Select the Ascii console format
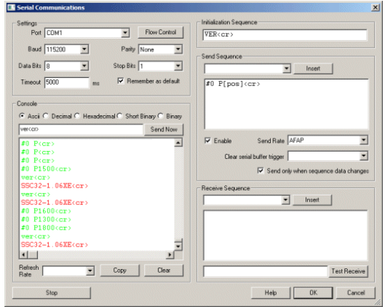Screen dimensions: 385x307 pyautogui.click(x=22, y=116)
